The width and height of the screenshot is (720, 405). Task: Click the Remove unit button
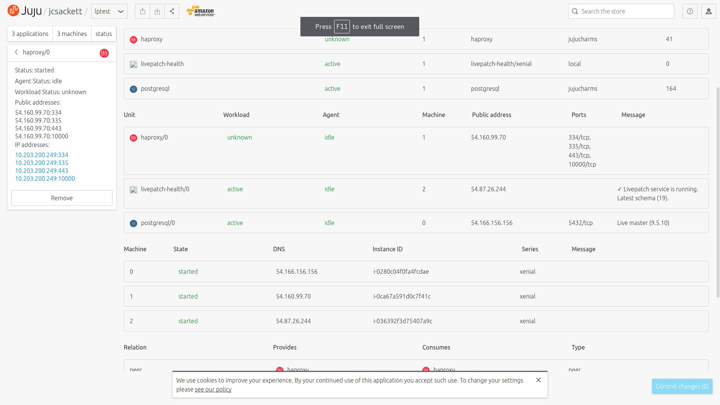tap(62, 198)
